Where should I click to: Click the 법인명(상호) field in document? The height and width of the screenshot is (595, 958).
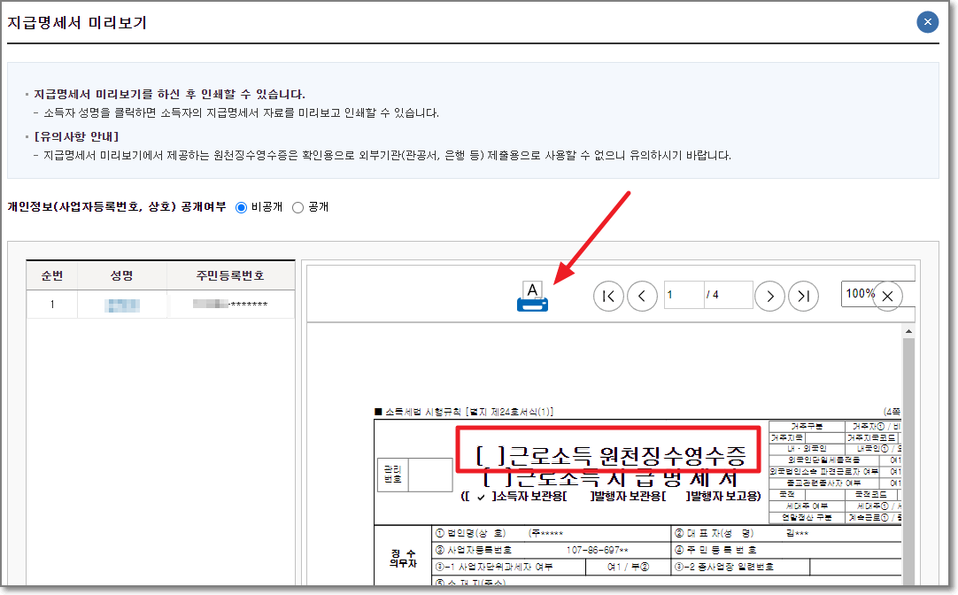pyautogui.click(x=551, y=533)
